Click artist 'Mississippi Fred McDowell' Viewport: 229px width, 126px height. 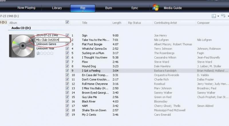tap(169, 110)
